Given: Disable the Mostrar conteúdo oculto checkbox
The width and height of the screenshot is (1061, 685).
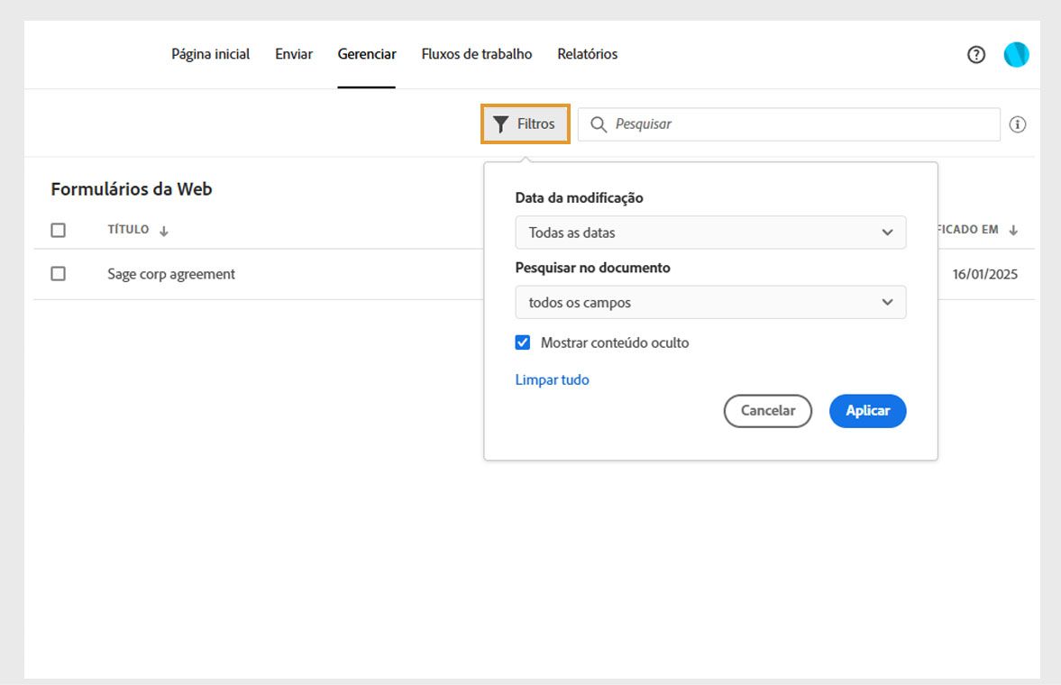Looking at the screenshot, I should point(523,342).
